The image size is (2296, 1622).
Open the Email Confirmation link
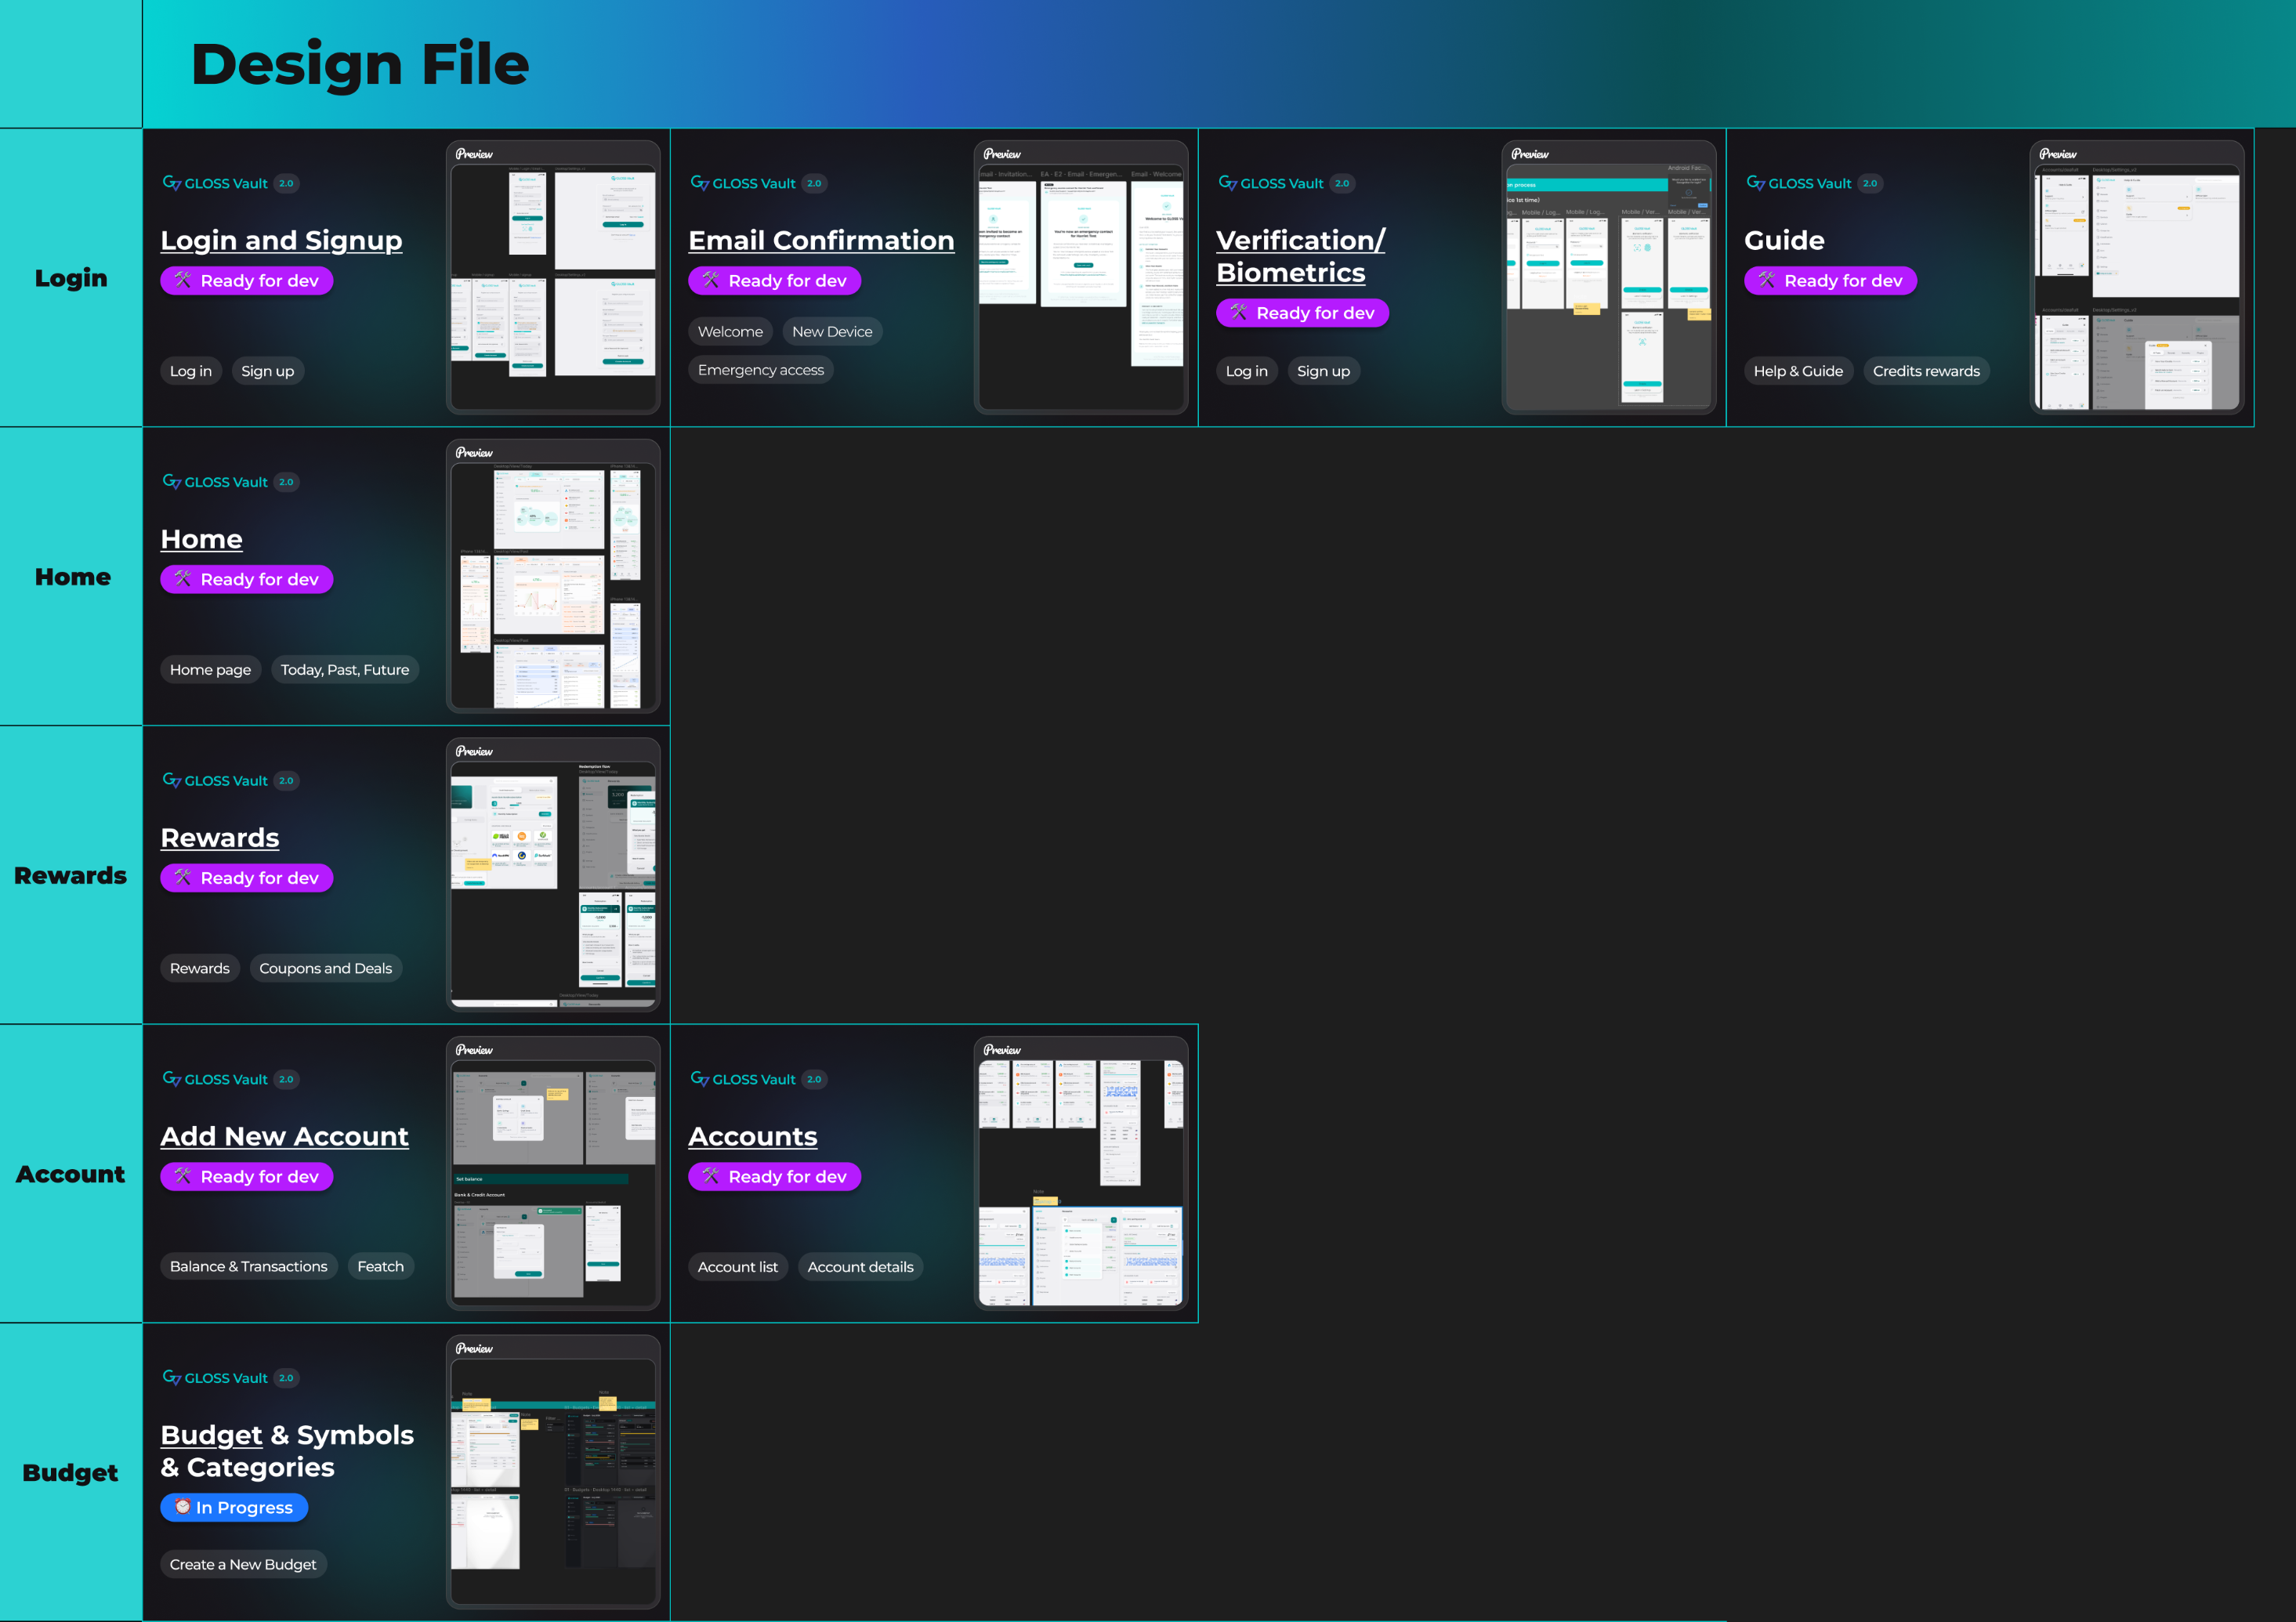821,240
